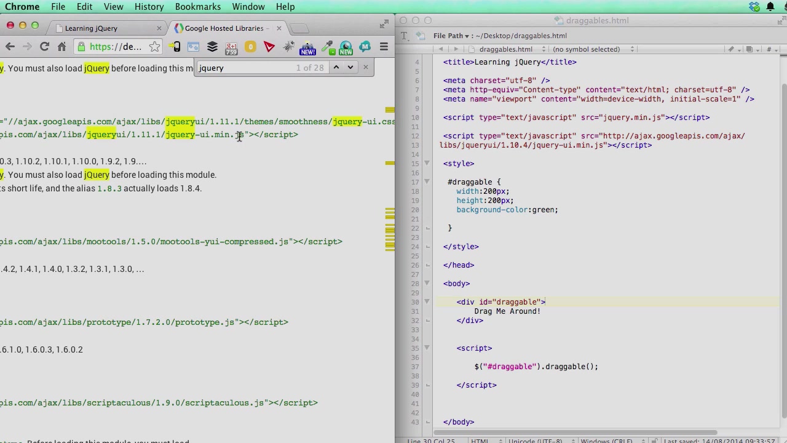Image resolution: width=787 pixels, height=443 pixels.
Task: Open the Window menu
Action: 248,7
